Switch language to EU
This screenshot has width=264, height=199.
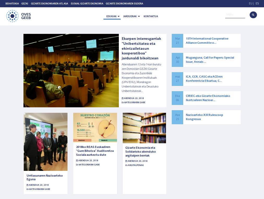tap(250, 4)
